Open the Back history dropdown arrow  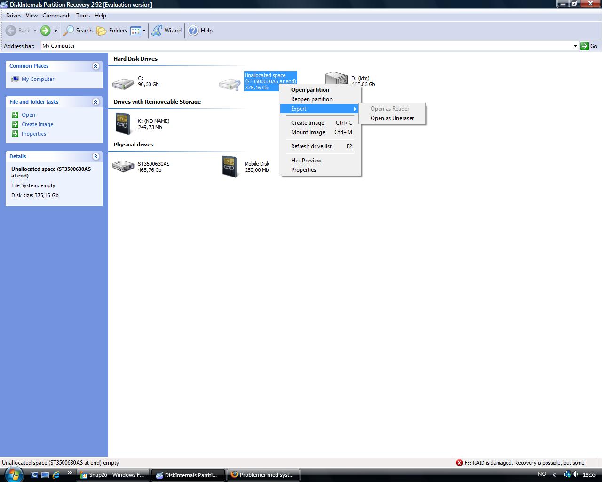35,31
